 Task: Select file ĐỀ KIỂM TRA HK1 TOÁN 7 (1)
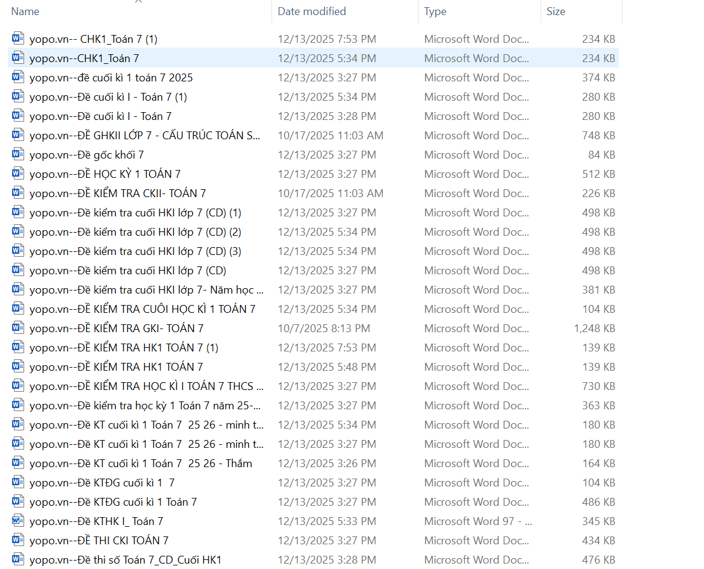[x=124, y=348]
